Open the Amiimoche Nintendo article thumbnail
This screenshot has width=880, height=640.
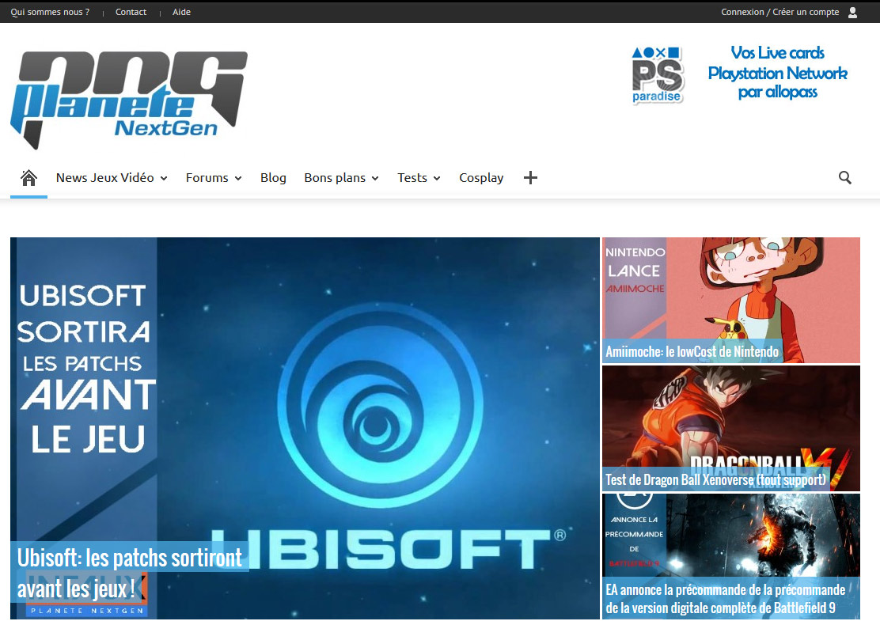[x=730, y=300]
